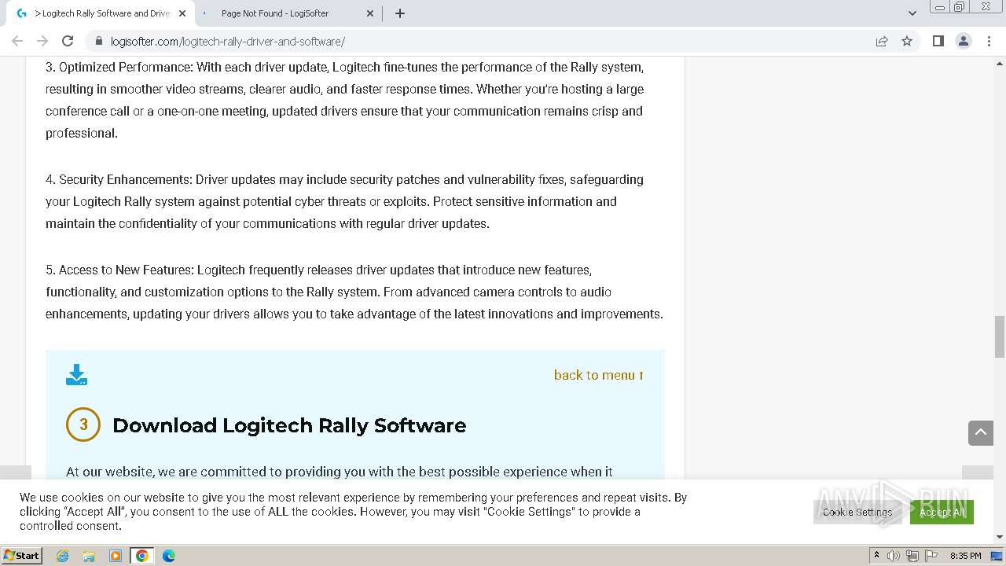
Task: Open Microsoft Edge from taskbar
Action: (x=168, y=556)
